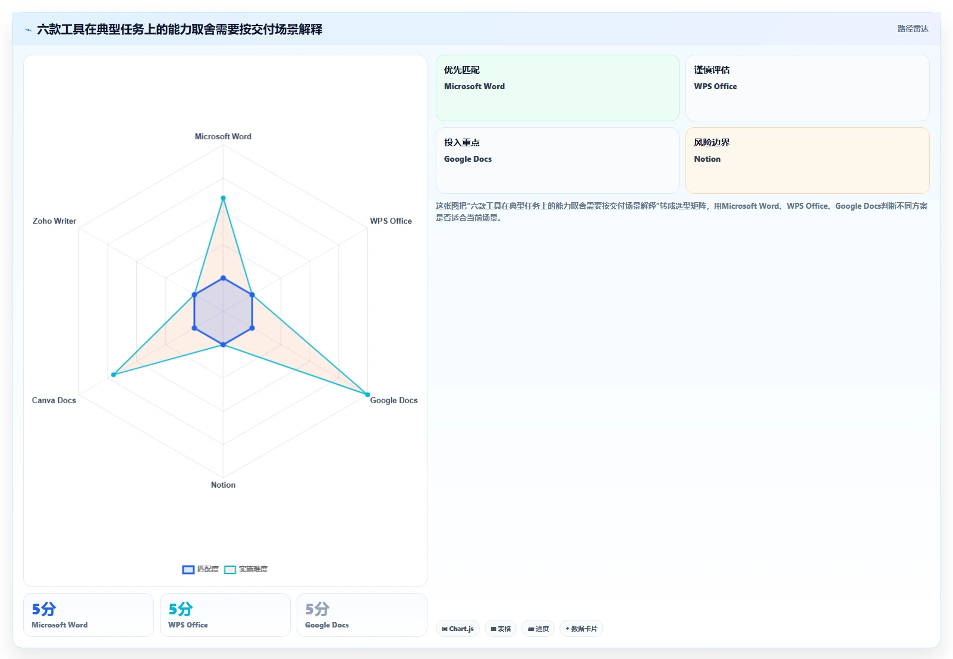This screenshot has height=659, width=953.
Task: Click the description paragraph starting 这张图把
Action: click(682, 212)
